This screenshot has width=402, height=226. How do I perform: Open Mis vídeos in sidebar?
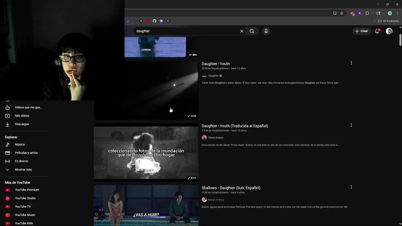pyautogui.click(x=22, y=116)
